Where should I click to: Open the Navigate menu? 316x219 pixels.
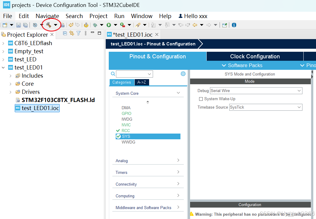click(47, 16)
